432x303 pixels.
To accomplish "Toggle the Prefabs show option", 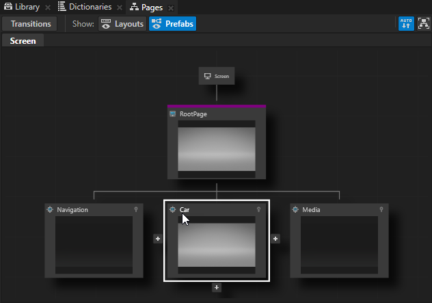I will pyautogui.click(x=172, y=24).
